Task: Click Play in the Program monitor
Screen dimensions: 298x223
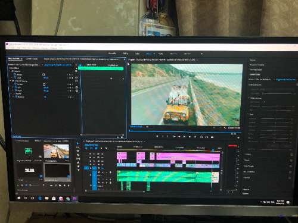Action: pos(184,137)
